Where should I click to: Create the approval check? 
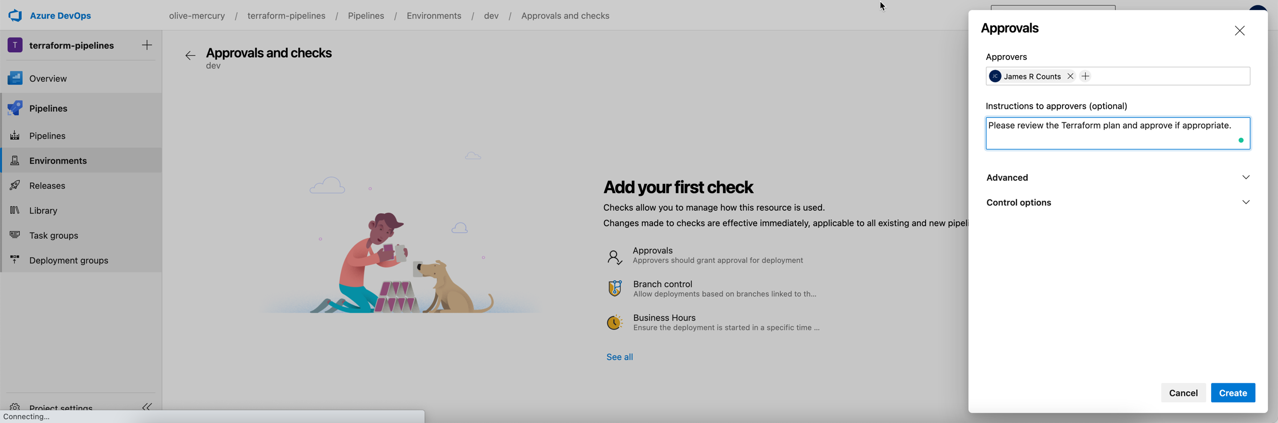(x=1232, y=393)
